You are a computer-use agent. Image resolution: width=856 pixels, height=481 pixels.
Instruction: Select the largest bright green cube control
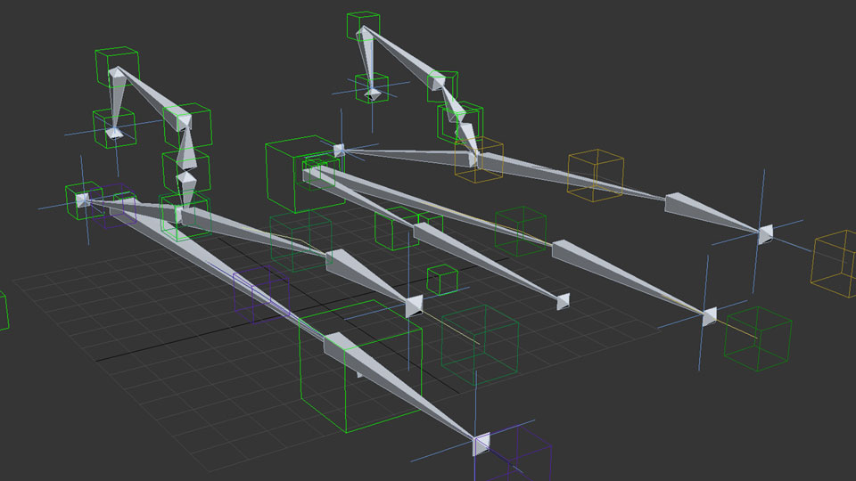(x=359, y=368)
